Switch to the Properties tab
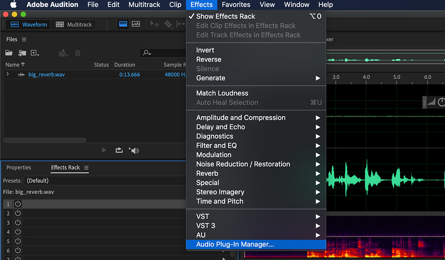 [19, 168]
